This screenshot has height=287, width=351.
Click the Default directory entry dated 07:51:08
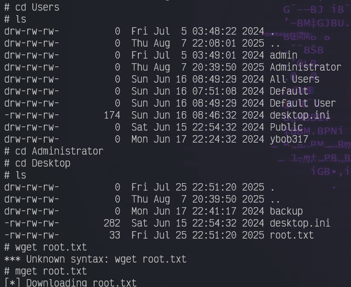tap(156, 91)
